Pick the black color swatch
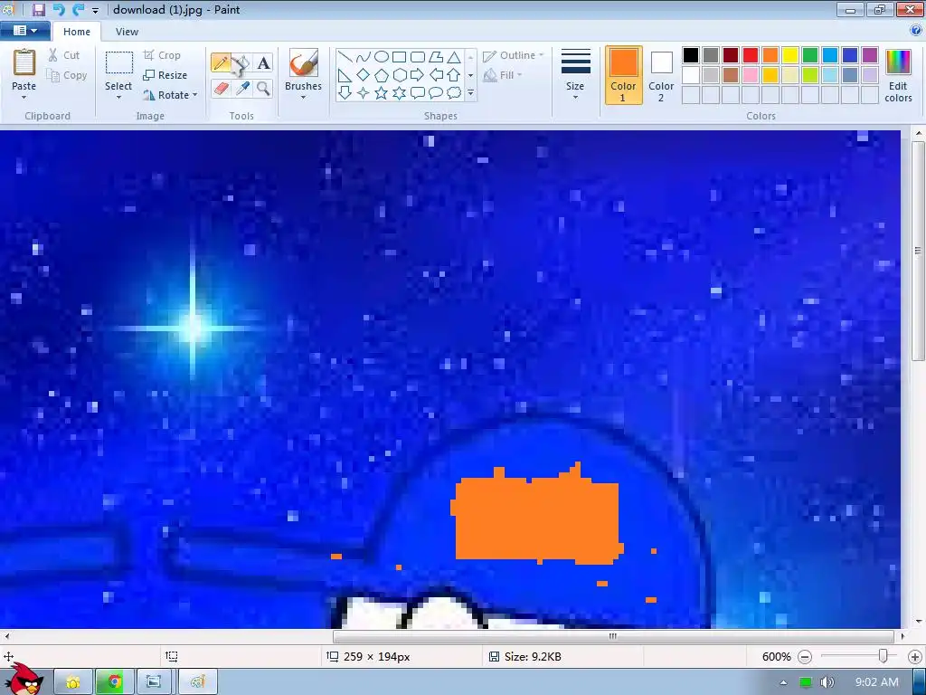The height and width of the screenshot is (695, 926). [x=691, y=55]
